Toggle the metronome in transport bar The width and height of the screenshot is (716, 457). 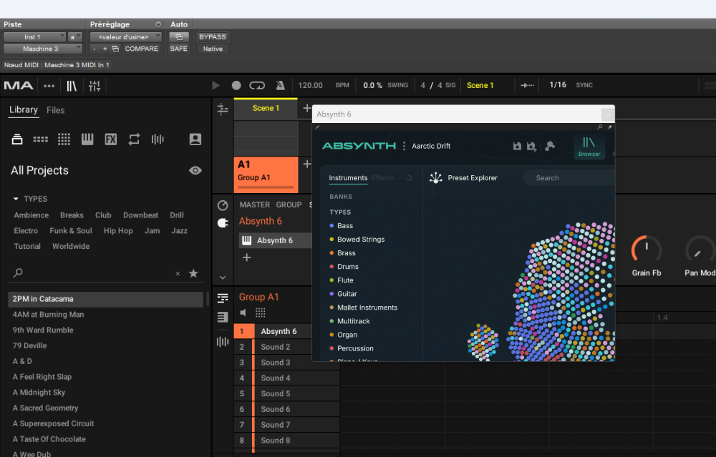(280, 85)
